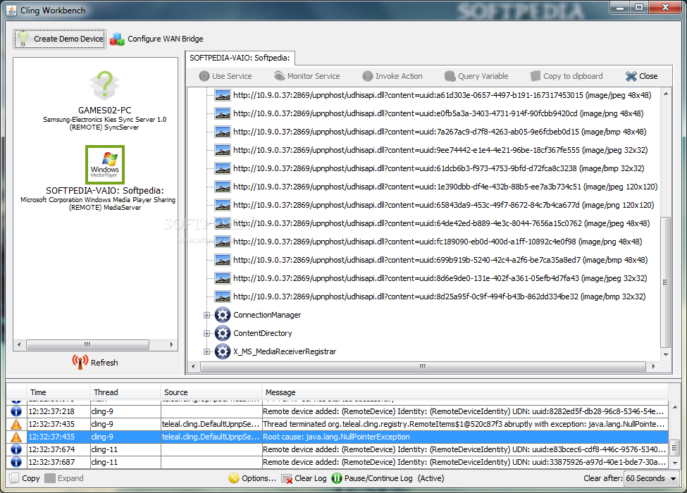
Task: Click device list horizontal scrollbar thumb
Action: (87, 344)
